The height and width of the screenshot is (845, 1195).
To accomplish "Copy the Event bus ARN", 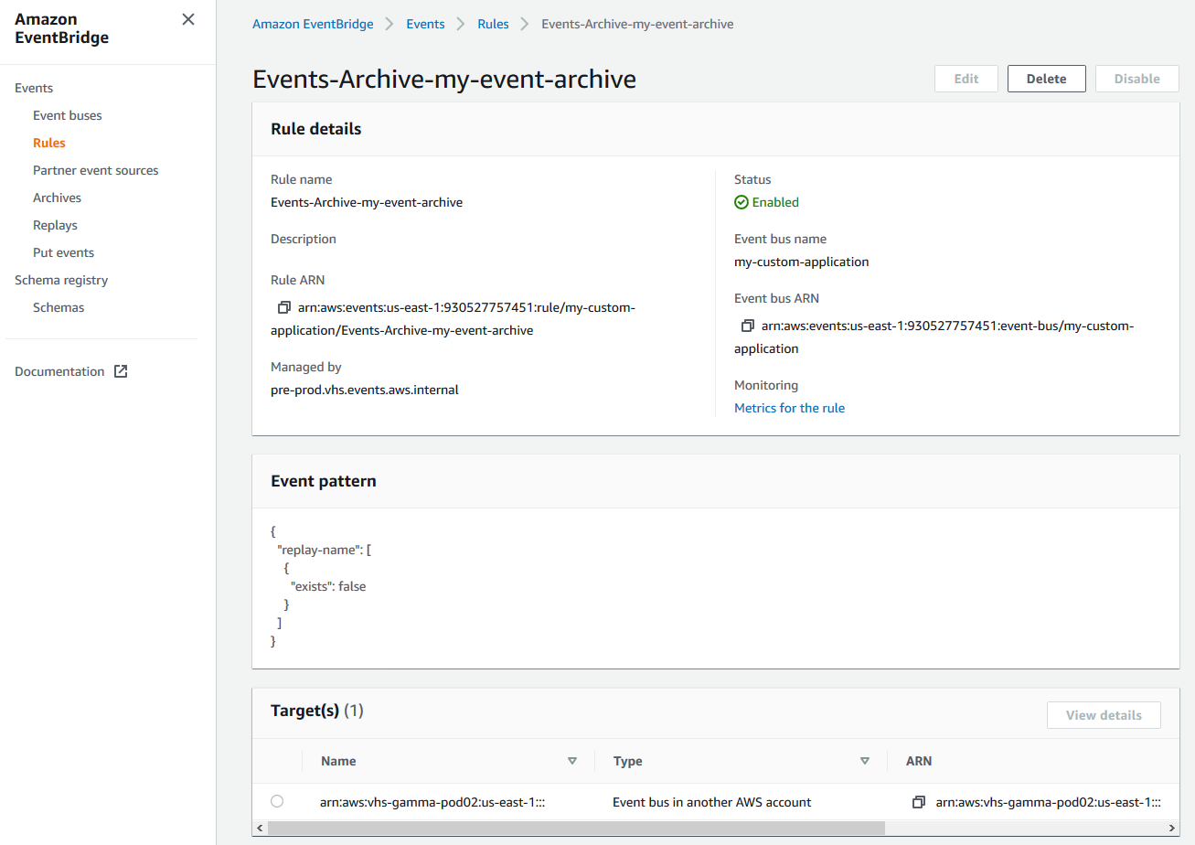I will pyautogui.click(x=747, y=326).
